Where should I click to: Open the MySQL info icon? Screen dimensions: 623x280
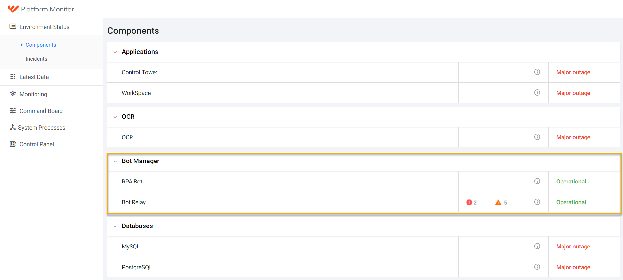click(537, 246)
